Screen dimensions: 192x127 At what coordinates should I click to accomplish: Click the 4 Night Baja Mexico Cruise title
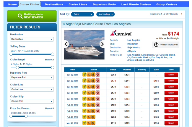[97, 24]
